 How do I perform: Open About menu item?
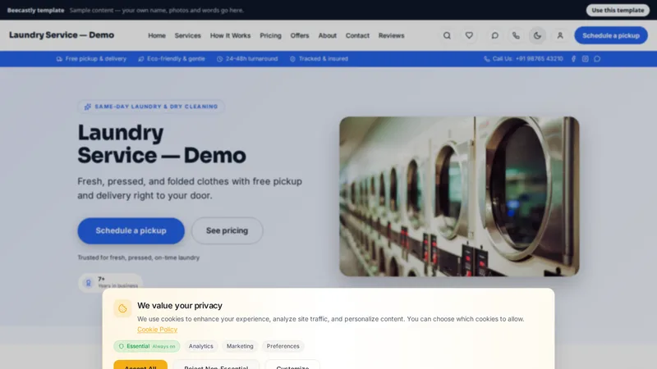click(x=327, y=35)
